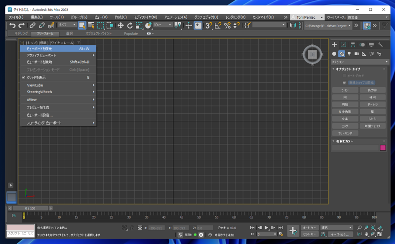Open the ファイル(F) menu
The width and height of the screenshot is (395, 244).
coord(16,17)
